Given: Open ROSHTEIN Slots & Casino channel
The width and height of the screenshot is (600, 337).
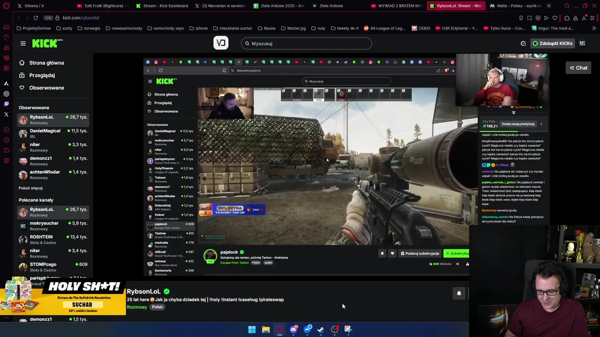Looking at the screenshot, I should click(53, 240).
